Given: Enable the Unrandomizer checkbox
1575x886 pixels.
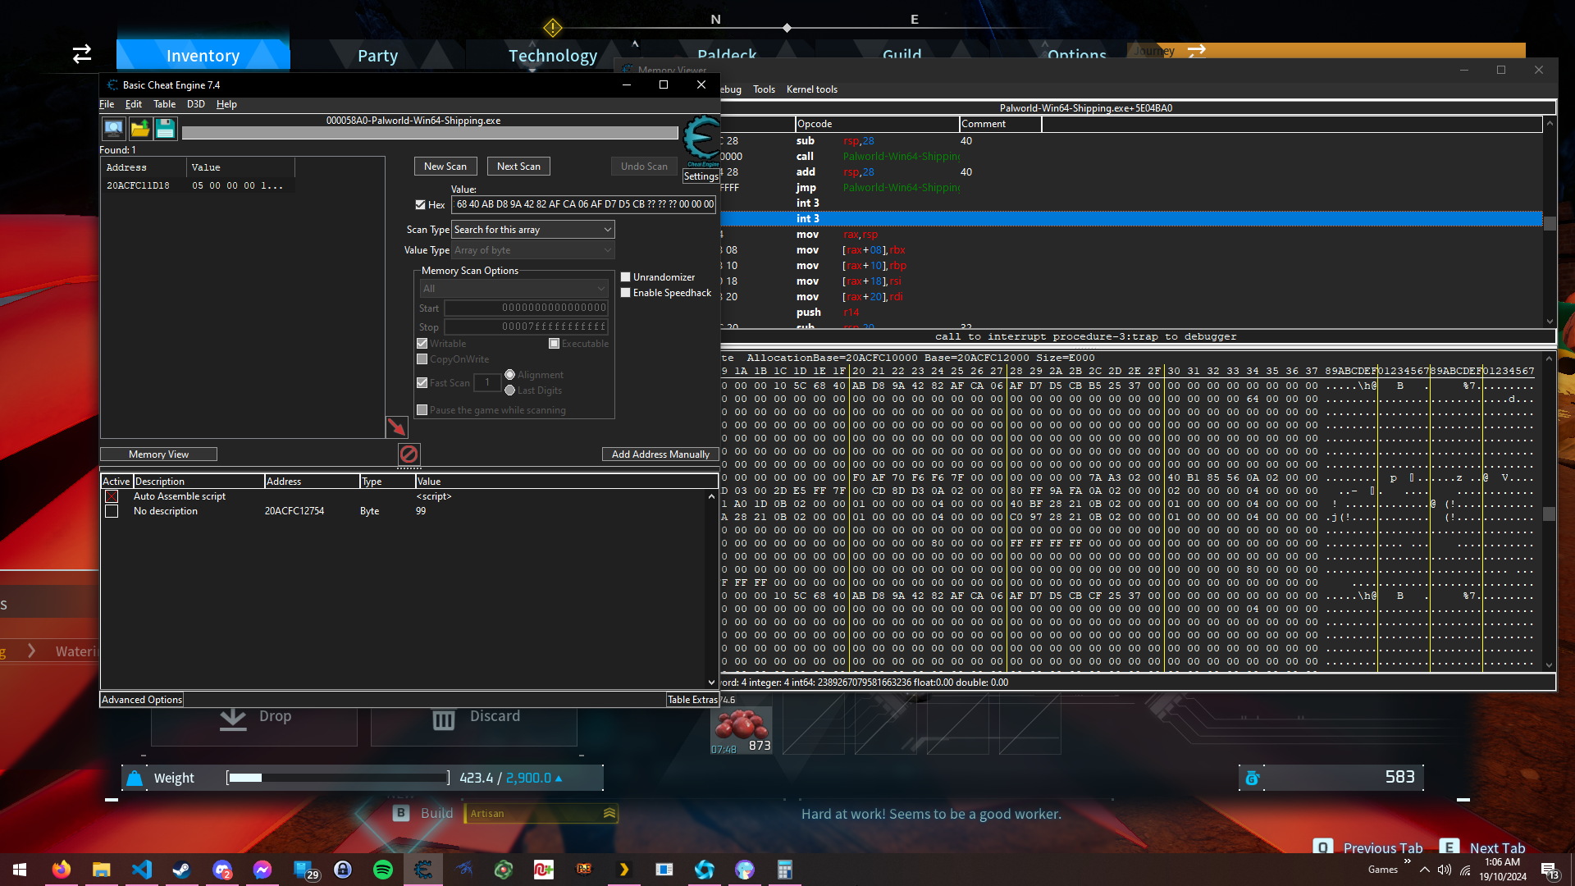Looking at the screenshot, I should tap(626, 277).
